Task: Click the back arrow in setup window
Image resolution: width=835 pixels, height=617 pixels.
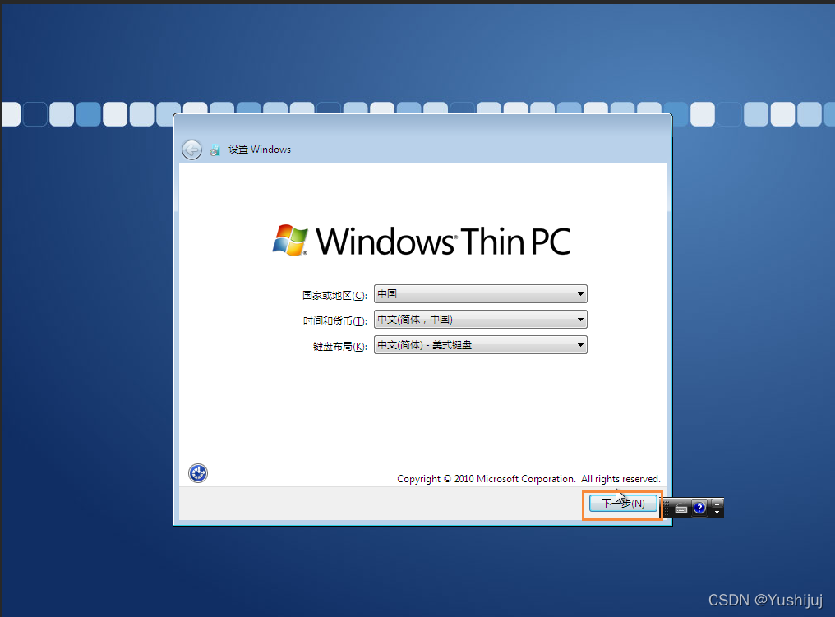Action: click(191, 150)
